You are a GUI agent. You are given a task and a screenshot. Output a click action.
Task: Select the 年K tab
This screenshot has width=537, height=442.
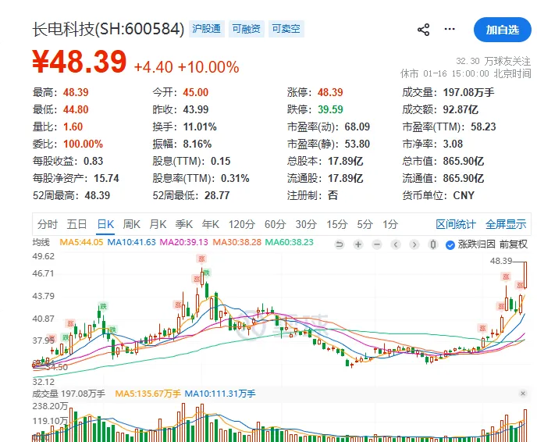[210, 224]
